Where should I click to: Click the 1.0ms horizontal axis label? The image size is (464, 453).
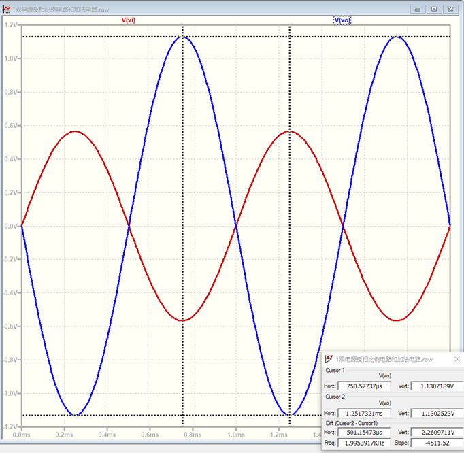[235, 435]
